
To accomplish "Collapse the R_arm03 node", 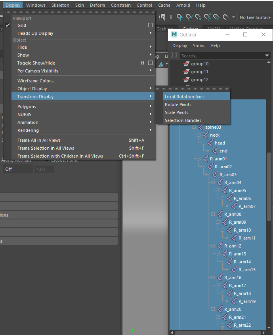I will click(208, 175).
